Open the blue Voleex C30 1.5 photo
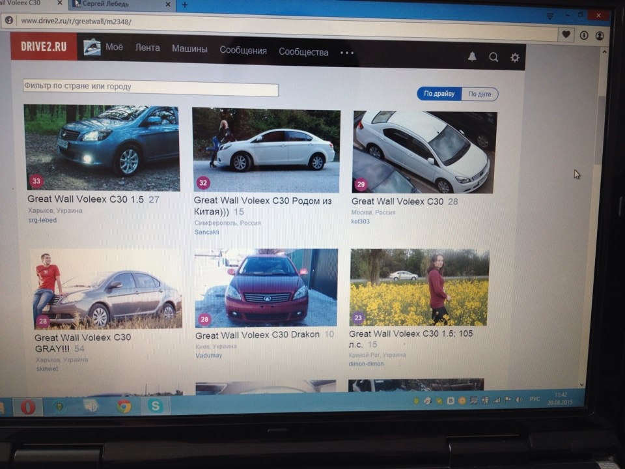625x469 pixels. coord(102,148)
